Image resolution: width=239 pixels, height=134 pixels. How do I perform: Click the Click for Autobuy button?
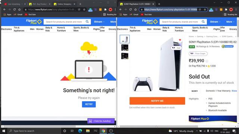tap(101, 121)
